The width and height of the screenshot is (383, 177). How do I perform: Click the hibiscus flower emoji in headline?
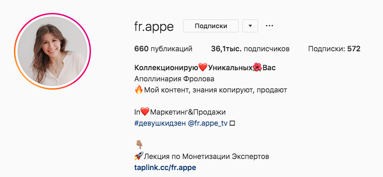(x=257, y=67)
